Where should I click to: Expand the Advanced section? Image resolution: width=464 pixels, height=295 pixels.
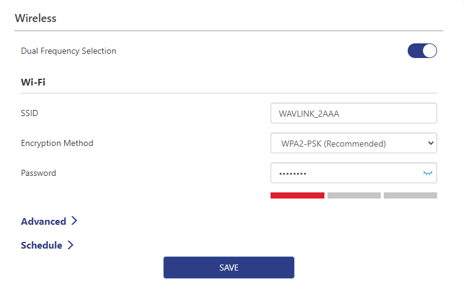click(43, 222)
